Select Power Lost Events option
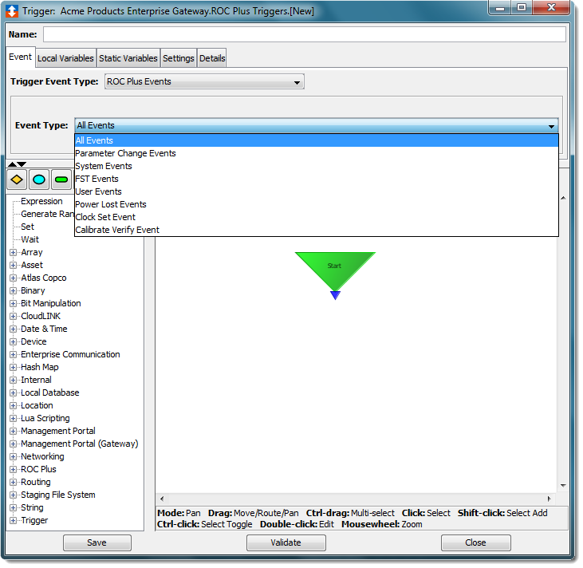This screenshot has width=583, height=568. (111, 204)
